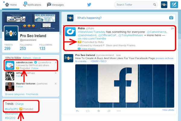Viewport: 181px width, 121px height.
Task: Click Browse categories link
Action: tap(15, 94)
